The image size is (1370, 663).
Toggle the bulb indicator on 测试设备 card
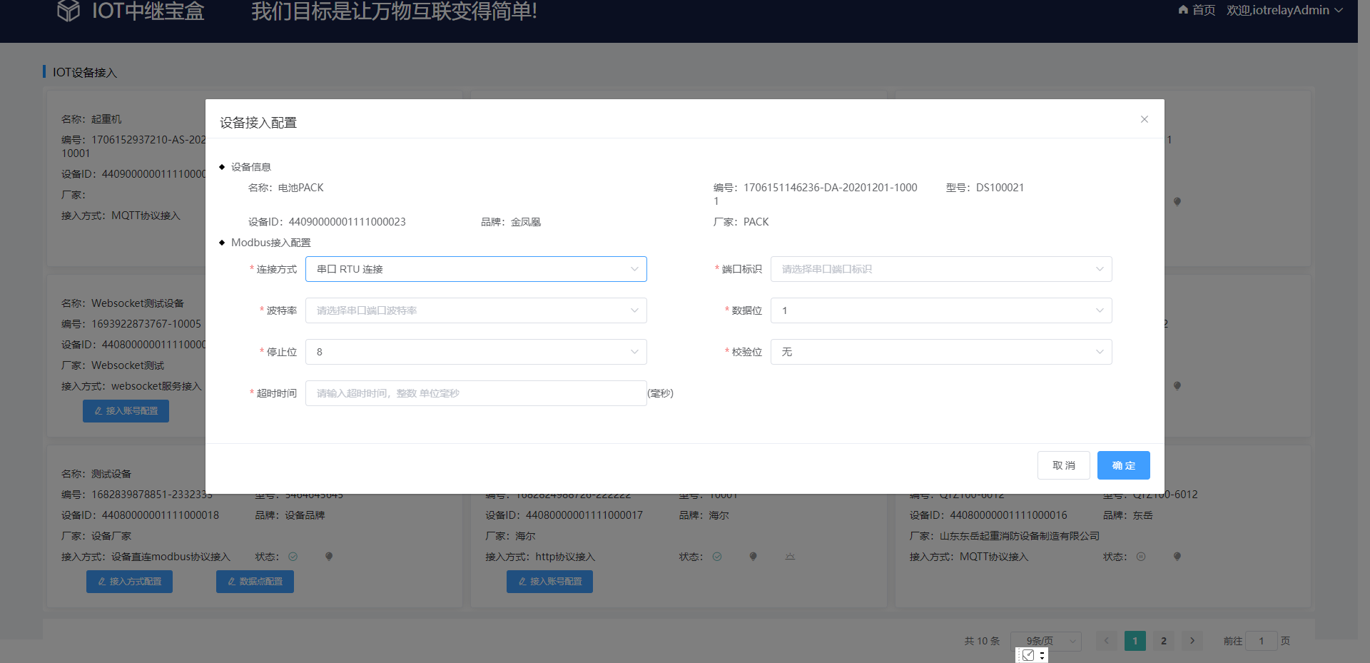click(x=328, y=555)
